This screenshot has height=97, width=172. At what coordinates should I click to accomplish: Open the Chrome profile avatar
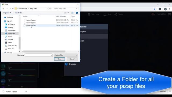(165, 9)
